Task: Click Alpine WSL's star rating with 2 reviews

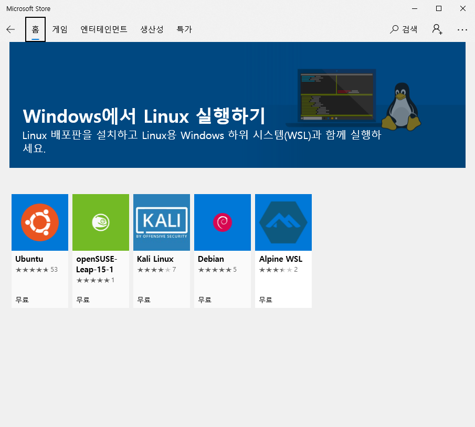Action: click(278, 270)
